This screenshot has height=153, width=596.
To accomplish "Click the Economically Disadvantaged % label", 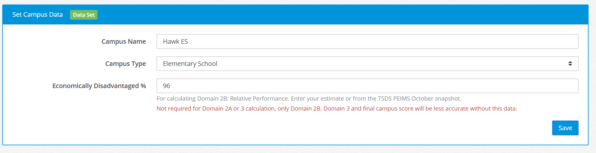I will (99, 86).
